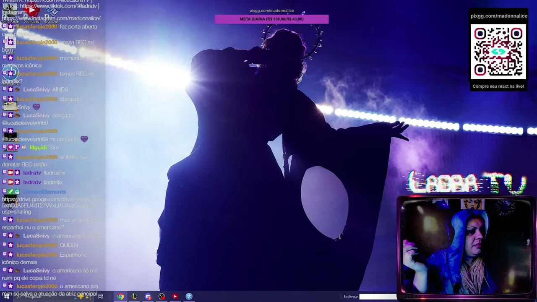Click the StreamElements username in chat
The width and height of the screenshot is (537, 302).
click(x=44, y=192)
